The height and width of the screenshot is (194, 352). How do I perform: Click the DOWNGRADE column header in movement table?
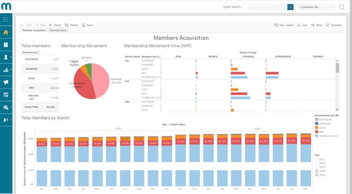click(x=283, y=56)
